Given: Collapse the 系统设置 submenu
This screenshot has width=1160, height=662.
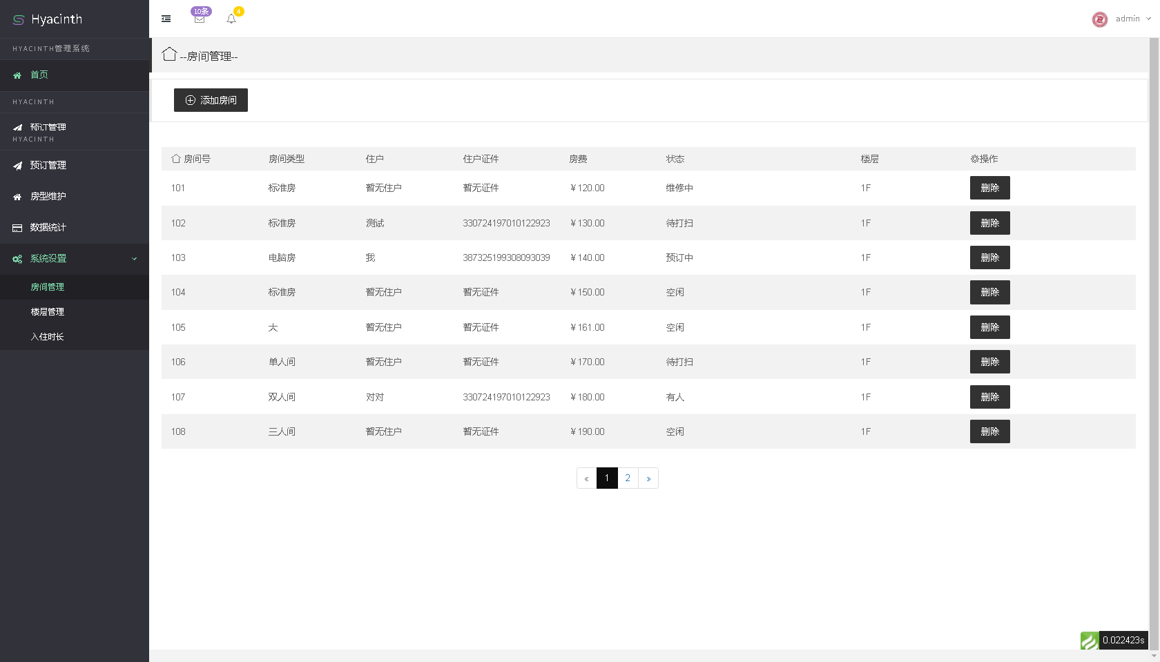Looking at the screenshot, I should (x=134, y=258).
